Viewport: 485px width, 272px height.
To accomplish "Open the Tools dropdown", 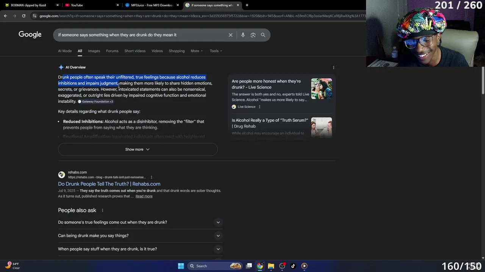I will tap(216, 51).
